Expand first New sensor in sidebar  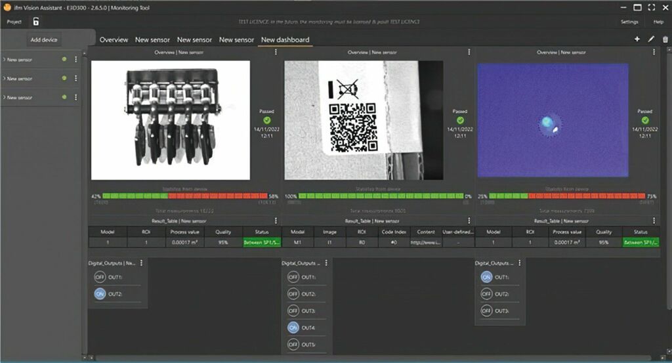pos(5,60)
